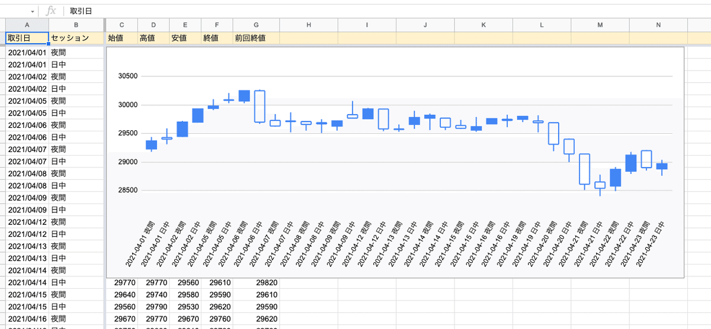Select column A header
Screen dimensions: 711x329
coord(27,25)
